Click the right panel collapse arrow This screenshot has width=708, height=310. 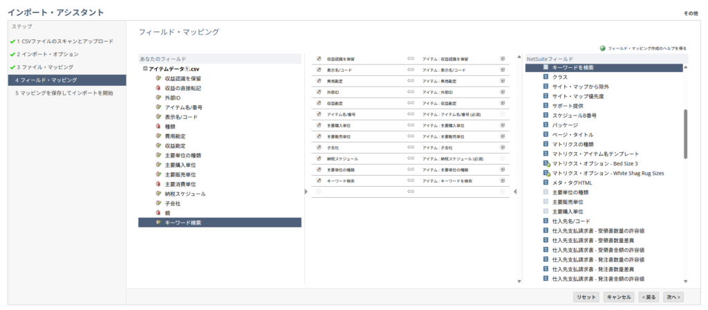[x=515, y=191]
